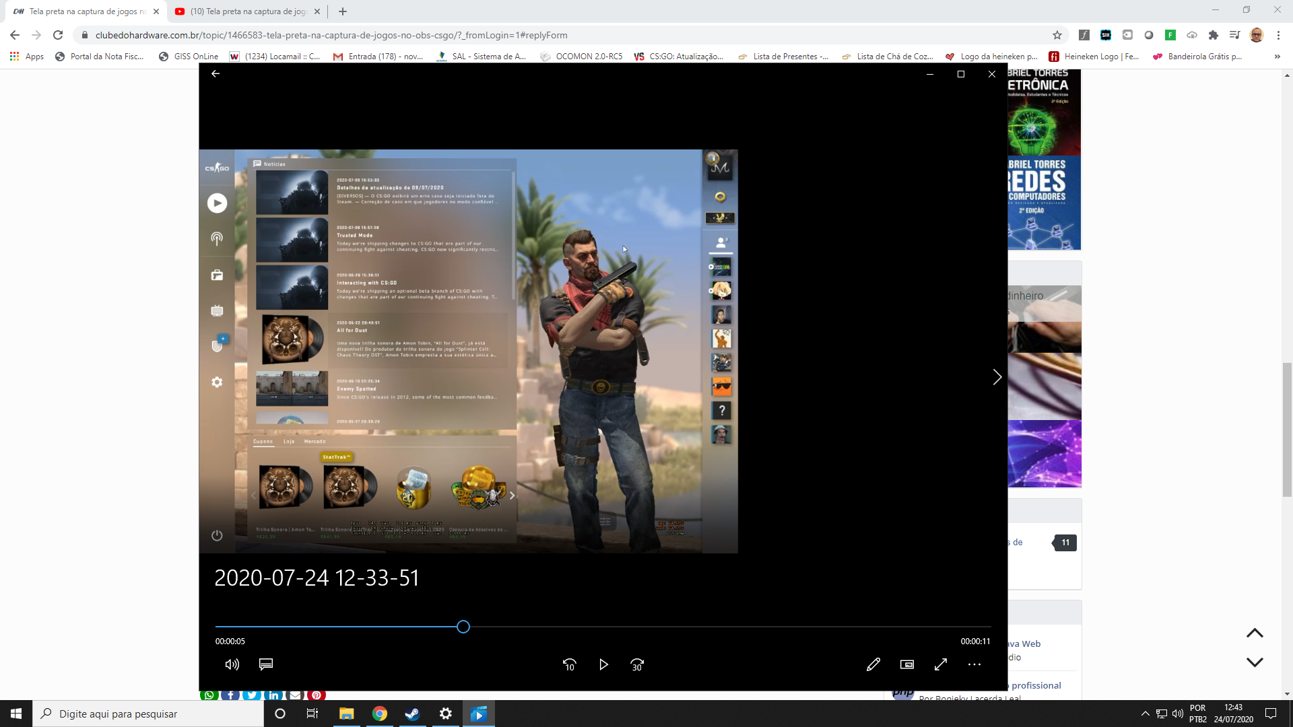Open Portal da Nota Fiscal bookmark
Screen dimensions: 1293x727
click(100, 57)
